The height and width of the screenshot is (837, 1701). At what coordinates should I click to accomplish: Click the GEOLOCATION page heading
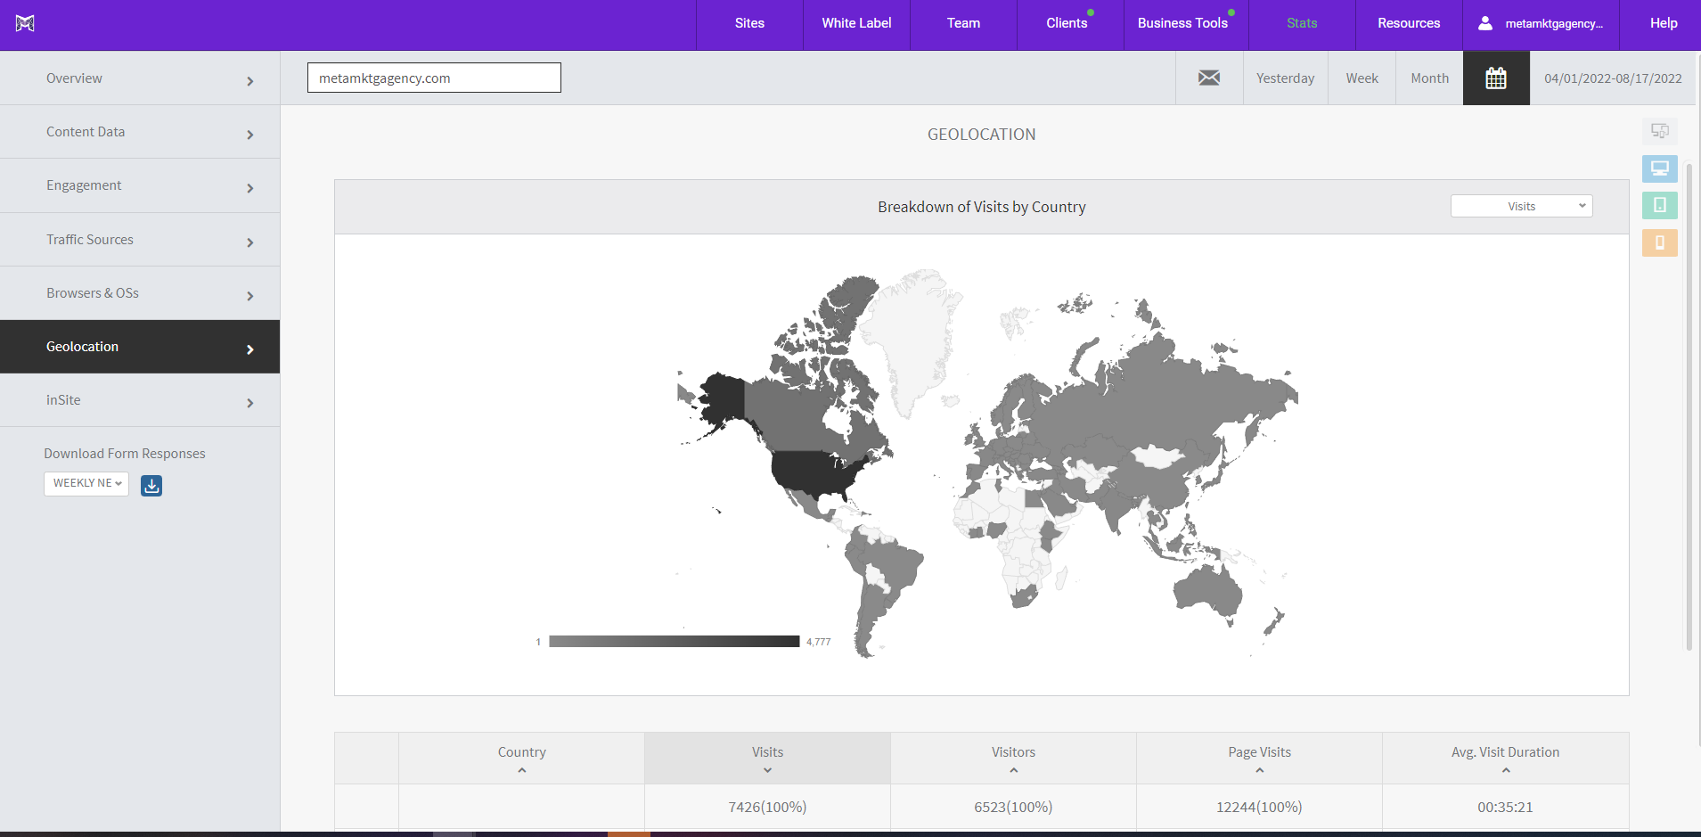click(981, 135)
